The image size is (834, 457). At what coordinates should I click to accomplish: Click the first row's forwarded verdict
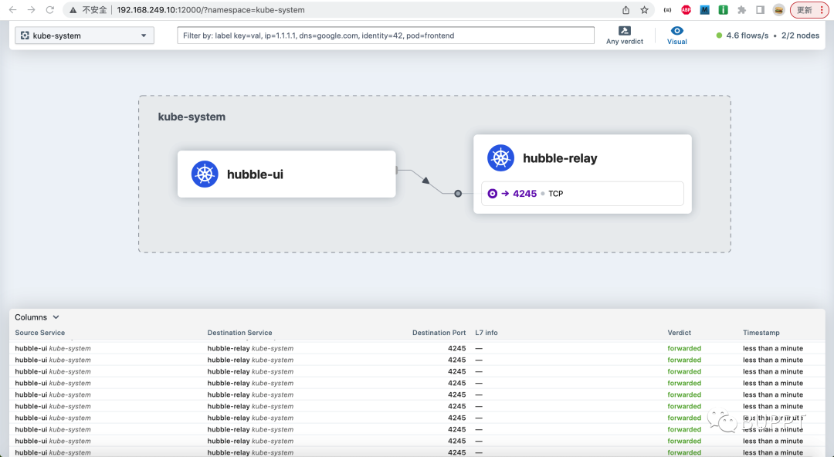(684, 348)
